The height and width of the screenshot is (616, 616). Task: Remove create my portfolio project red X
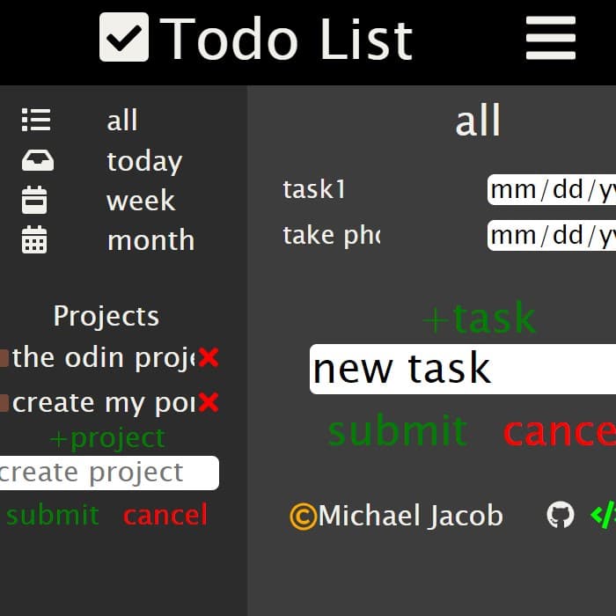[x=209, y=402]
